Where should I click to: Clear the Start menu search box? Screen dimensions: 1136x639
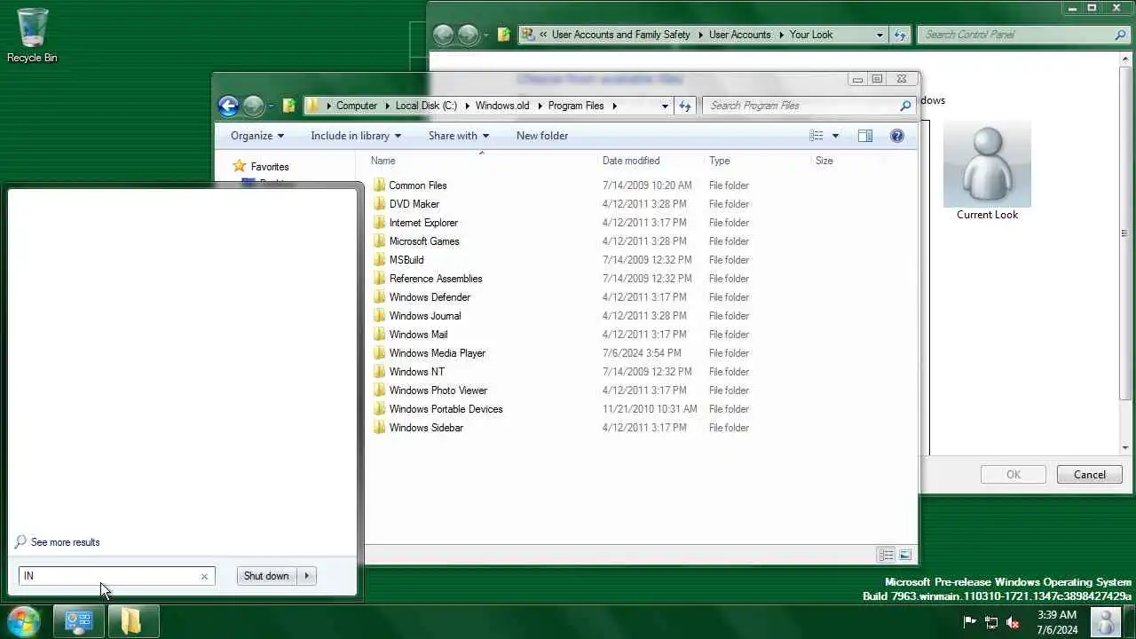[x=204, y=576]
